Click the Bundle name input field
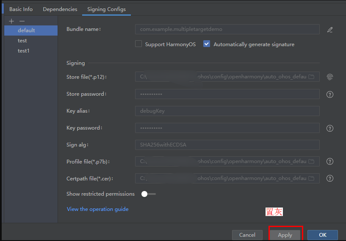 pyautogui.click(x=227, y=29)
